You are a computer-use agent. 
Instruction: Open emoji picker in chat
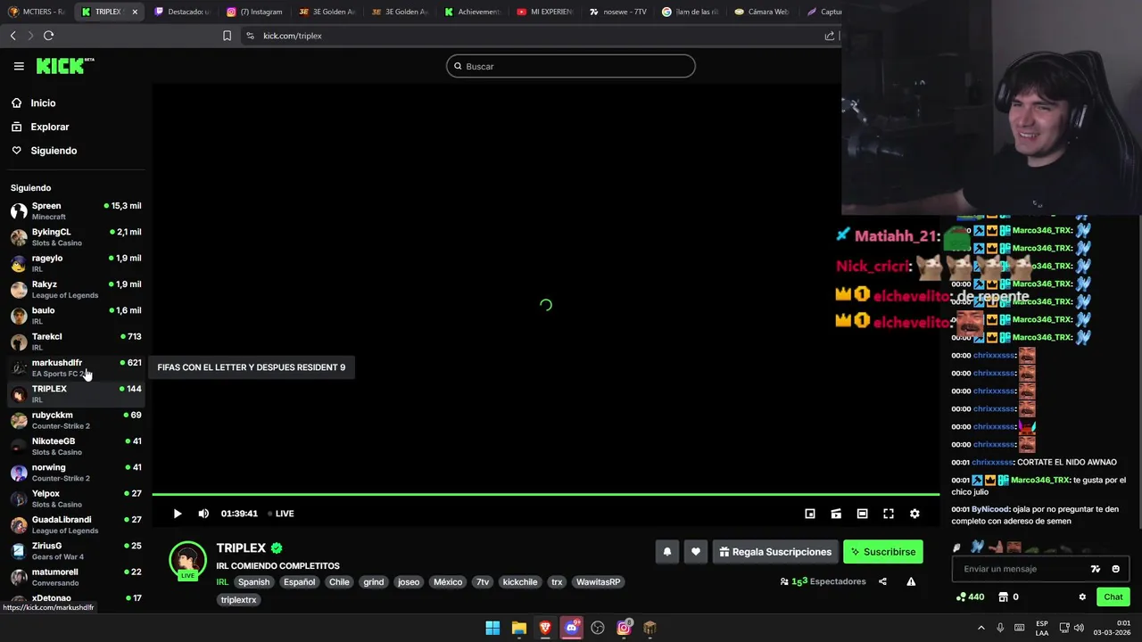point(1115,569)
